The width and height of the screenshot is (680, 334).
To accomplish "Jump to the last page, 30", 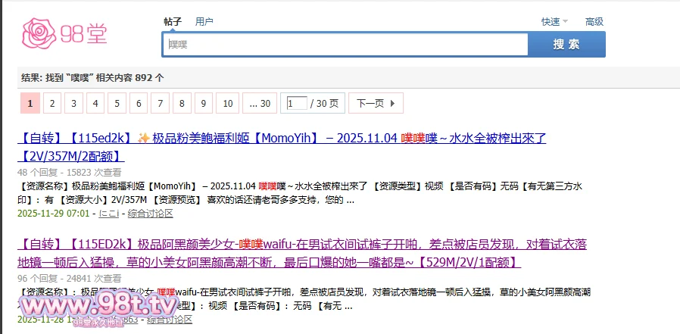I will coord(259,103).
